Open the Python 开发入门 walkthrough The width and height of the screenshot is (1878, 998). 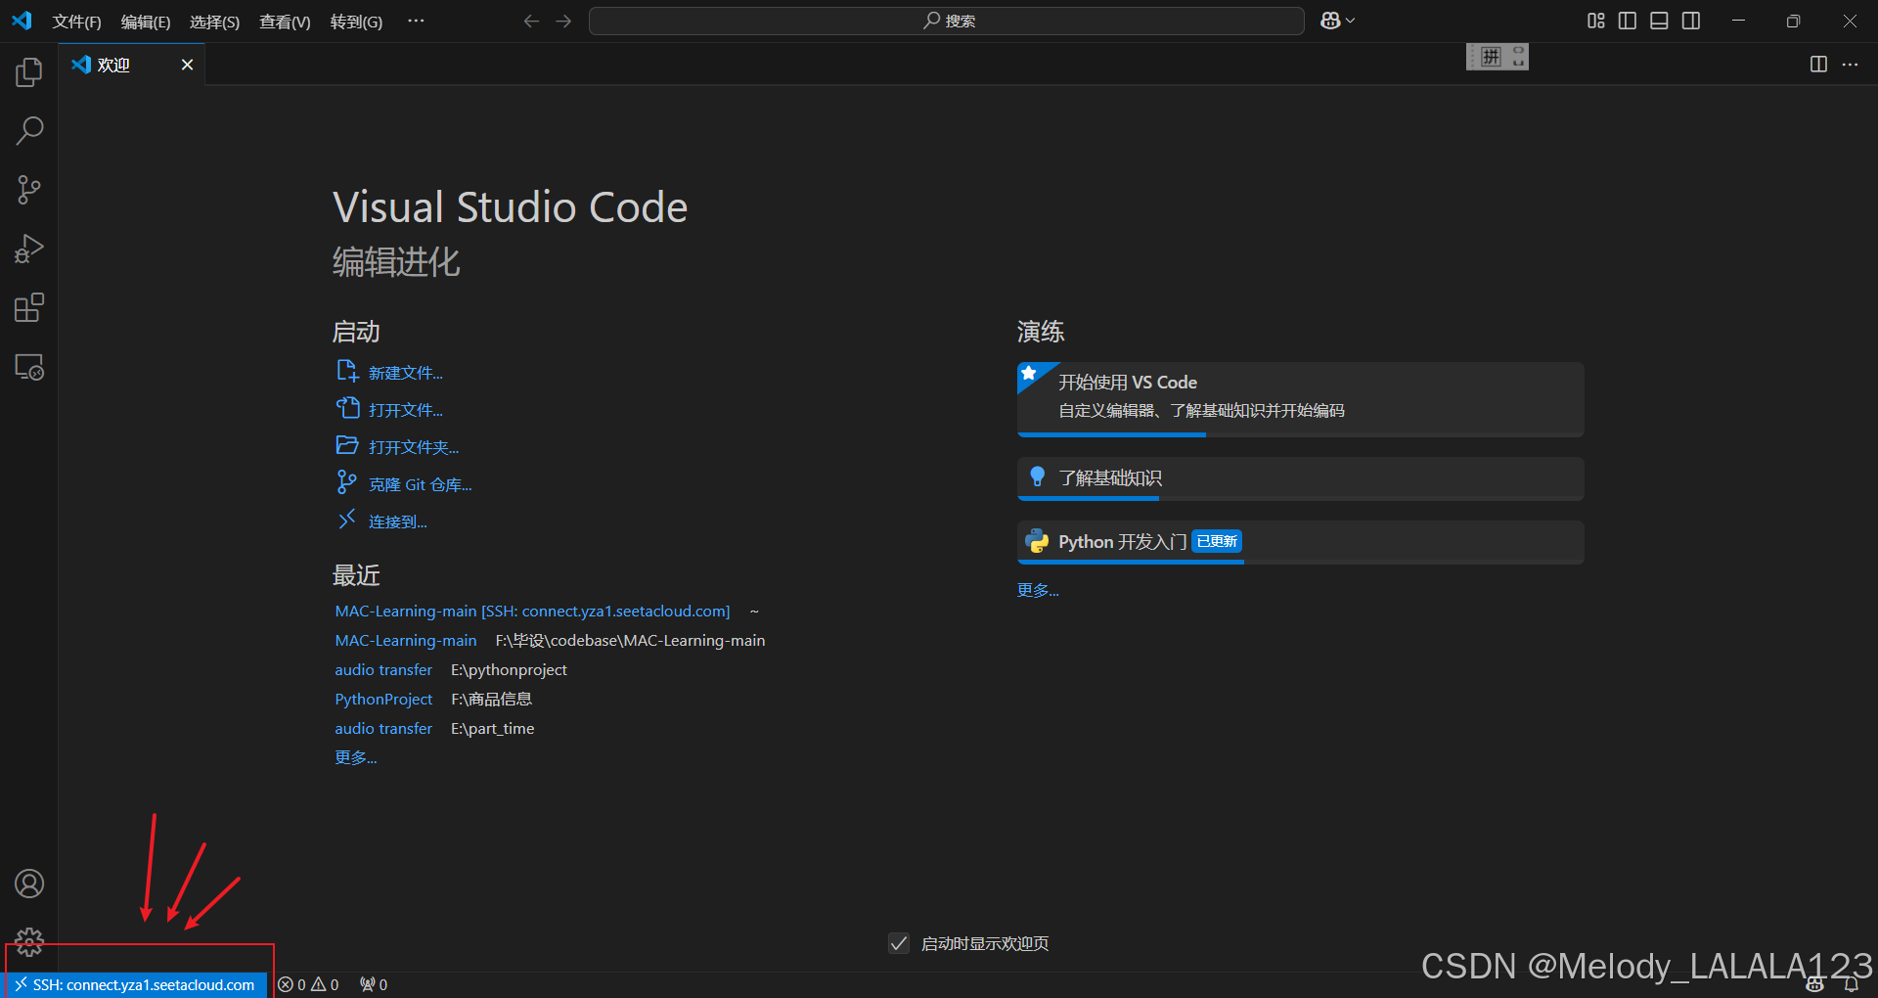click(1300, 542)
